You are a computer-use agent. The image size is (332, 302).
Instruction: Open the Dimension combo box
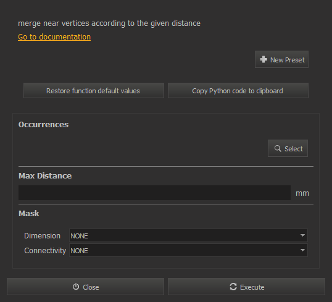188,235
